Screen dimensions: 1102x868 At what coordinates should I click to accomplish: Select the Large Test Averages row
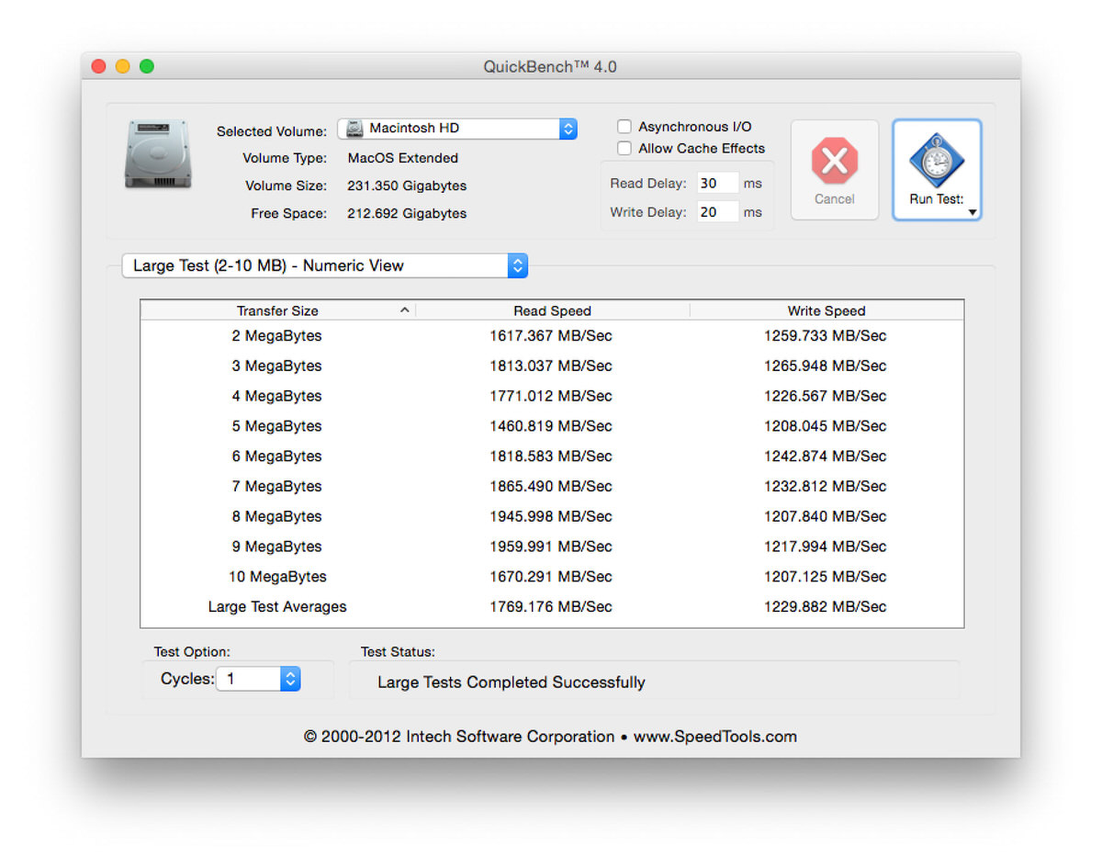click(552, 606)
